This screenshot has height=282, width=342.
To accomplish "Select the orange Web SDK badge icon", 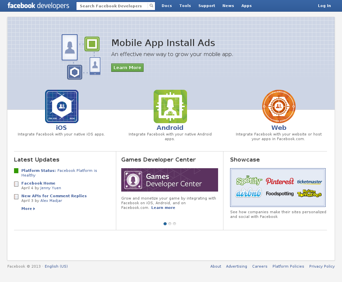I will point(279,106).
